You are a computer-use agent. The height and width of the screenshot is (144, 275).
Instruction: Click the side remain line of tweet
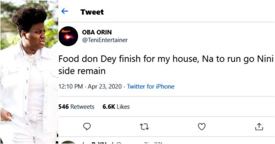click(x=82, y=71)
